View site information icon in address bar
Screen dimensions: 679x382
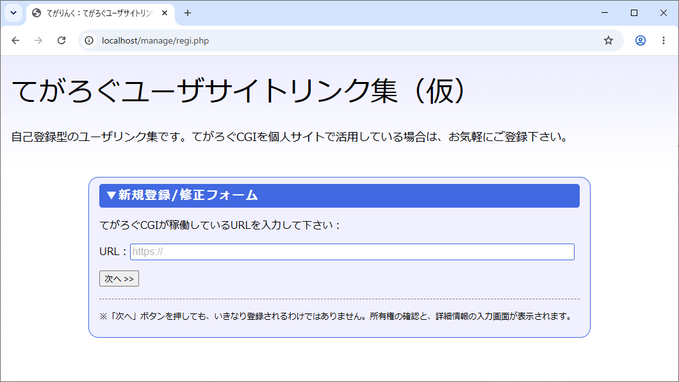click(89, 40)
